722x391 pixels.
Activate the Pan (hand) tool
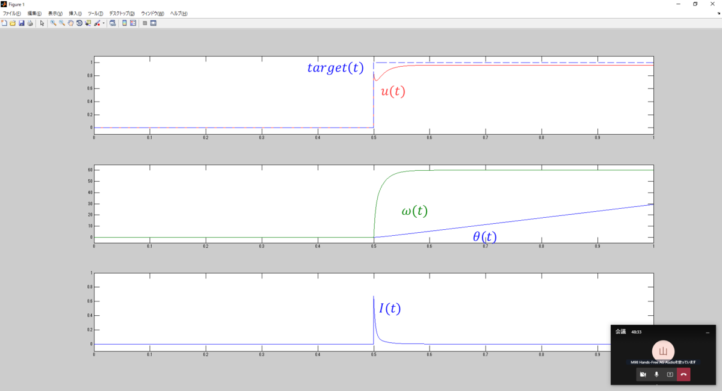(70, 23)
